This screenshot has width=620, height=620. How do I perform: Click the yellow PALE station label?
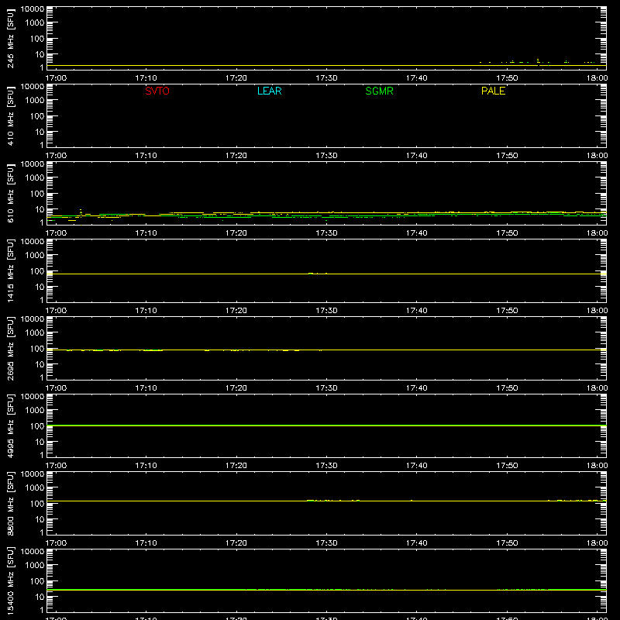tap(493, 91)
